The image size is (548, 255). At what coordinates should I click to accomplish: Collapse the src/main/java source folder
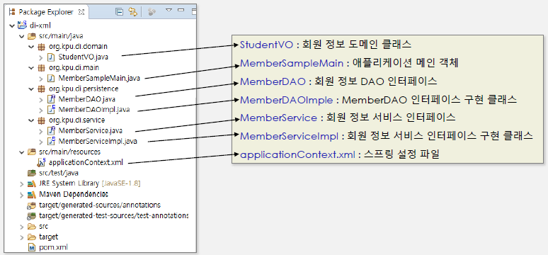(x=23, y=35)
